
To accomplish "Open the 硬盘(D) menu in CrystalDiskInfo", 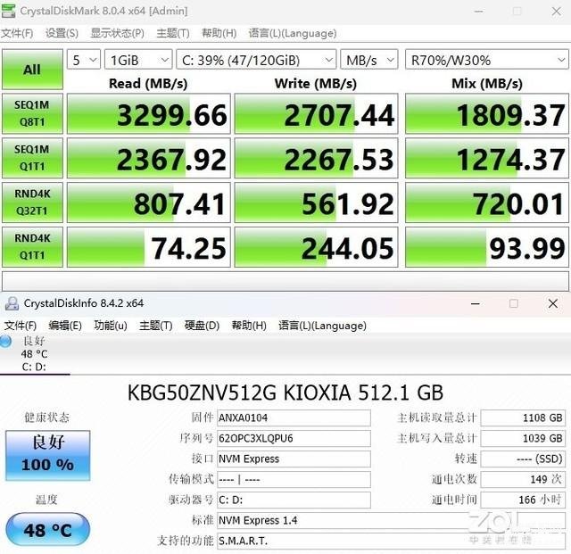I will coord(202,326).
